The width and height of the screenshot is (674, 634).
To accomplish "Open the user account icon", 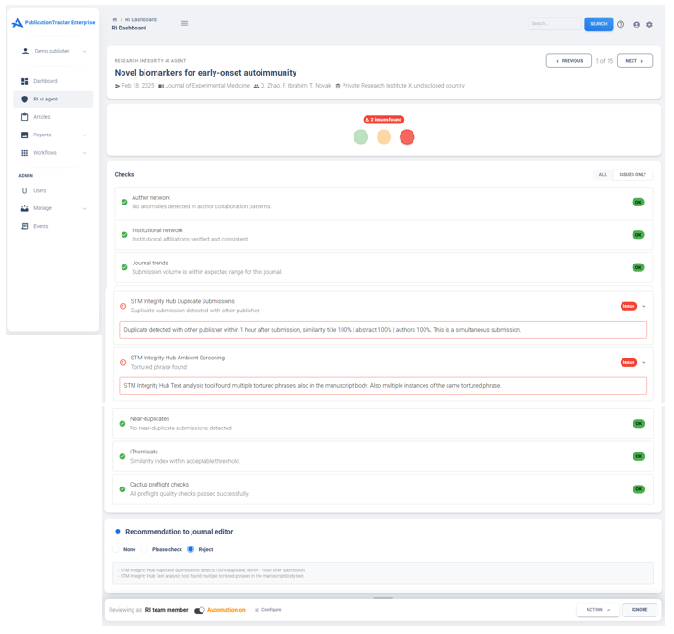I will tap(636, 25).
